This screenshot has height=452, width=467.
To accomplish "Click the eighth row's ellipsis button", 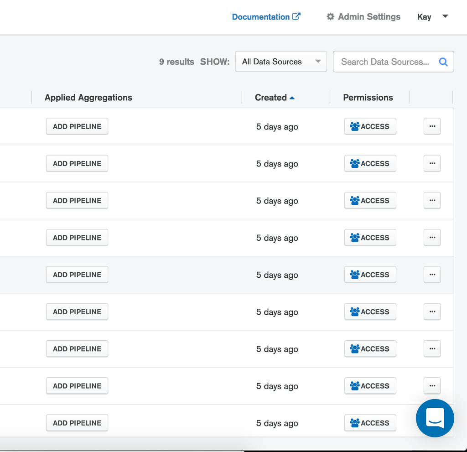I will point(432,385).
